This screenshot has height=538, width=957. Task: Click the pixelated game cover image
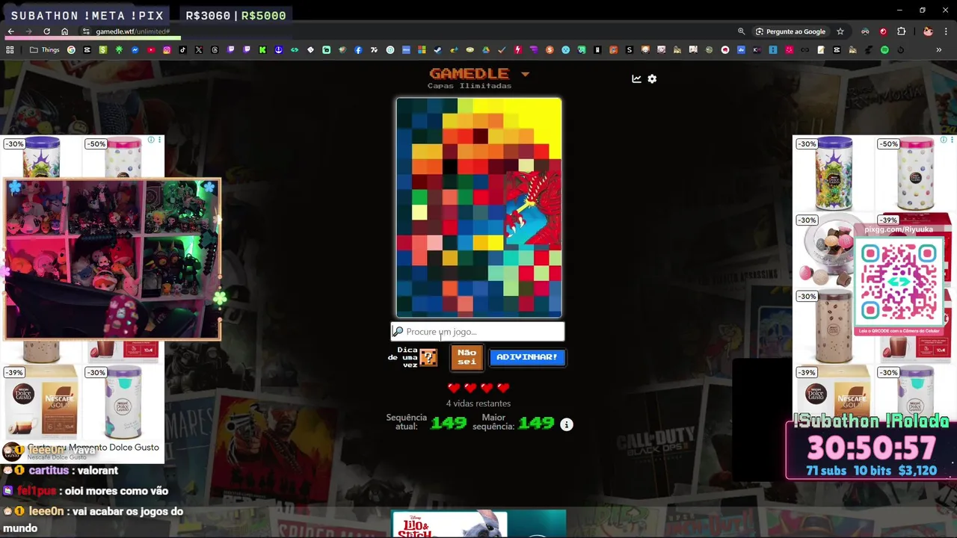point(478,207)
